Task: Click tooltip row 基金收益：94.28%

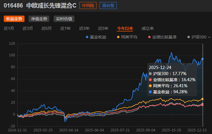Action: click(168, 92)
